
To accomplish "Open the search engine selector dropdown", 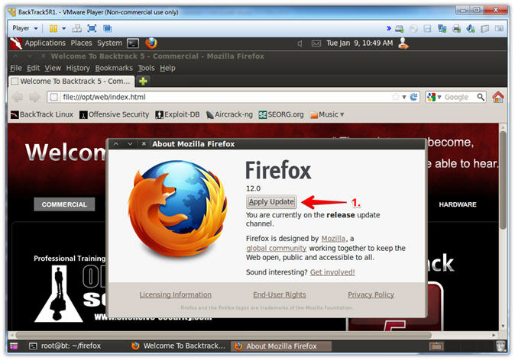I will 434,97.
